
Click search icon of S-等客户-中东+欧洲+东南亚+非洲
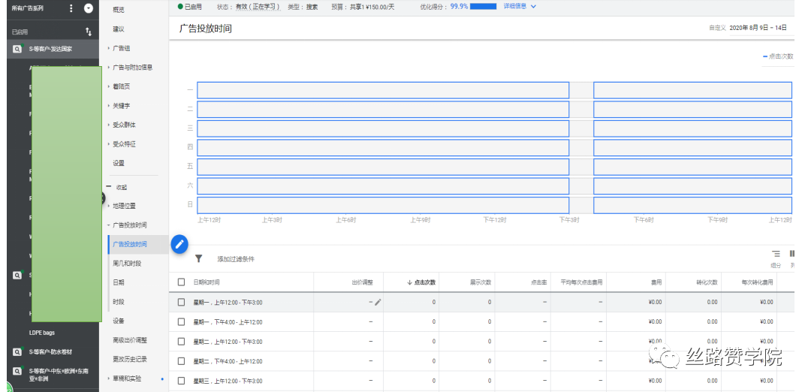click(17, 371)
